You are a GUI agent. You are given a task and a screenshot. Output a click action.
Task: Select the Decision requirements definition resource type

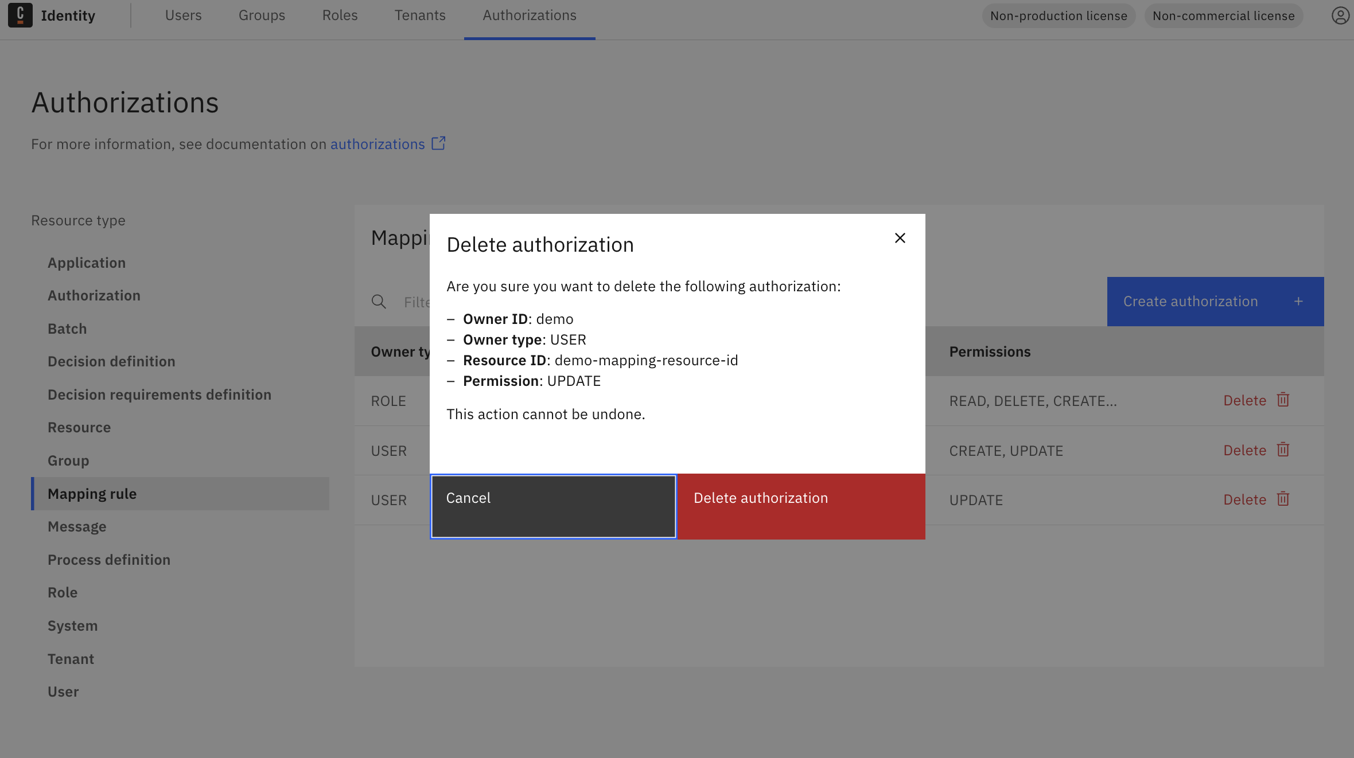tap(159, 394)
